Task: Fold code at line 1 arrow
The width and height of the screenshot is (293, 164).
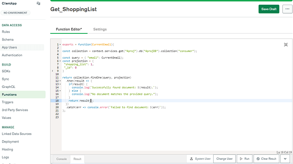Action: coord(60,45)
